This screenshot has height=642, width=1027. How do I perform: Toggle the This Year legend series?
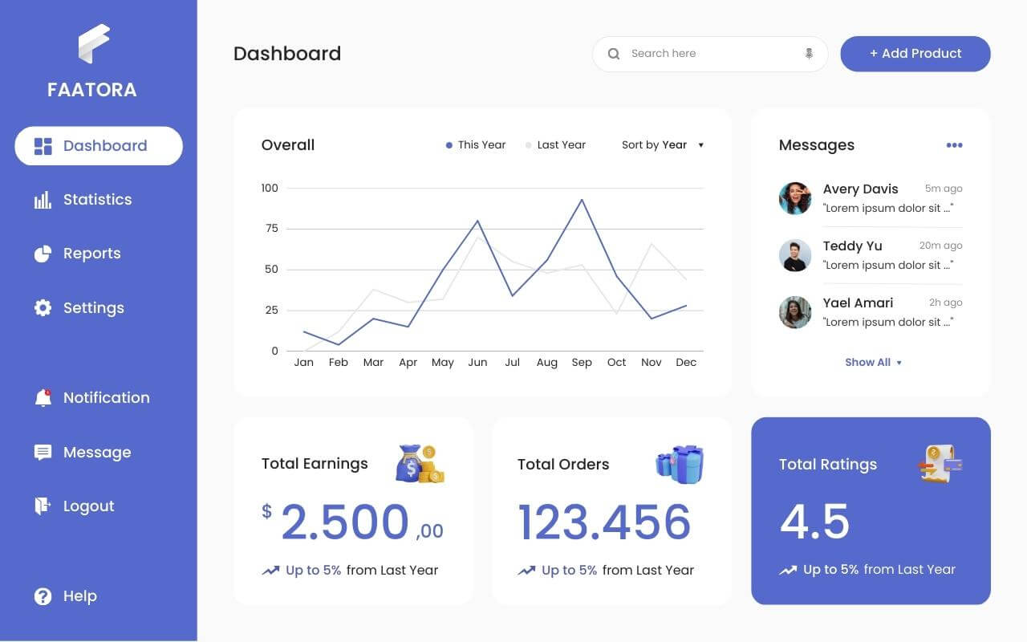pos(476,145)
